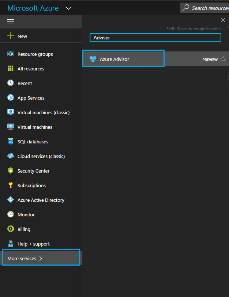Select Azure Active Directory in sidebar

pos(41,200)
